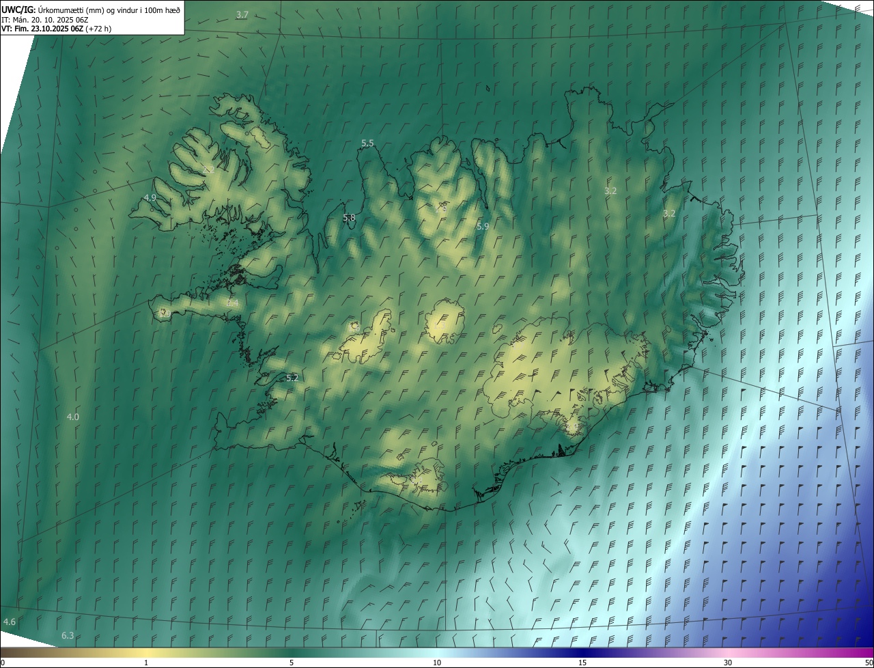Click the colorbar tick labeled 0
Image resolution: width=874 pixels, height=668 pixels.
click(x=2, y=663)
